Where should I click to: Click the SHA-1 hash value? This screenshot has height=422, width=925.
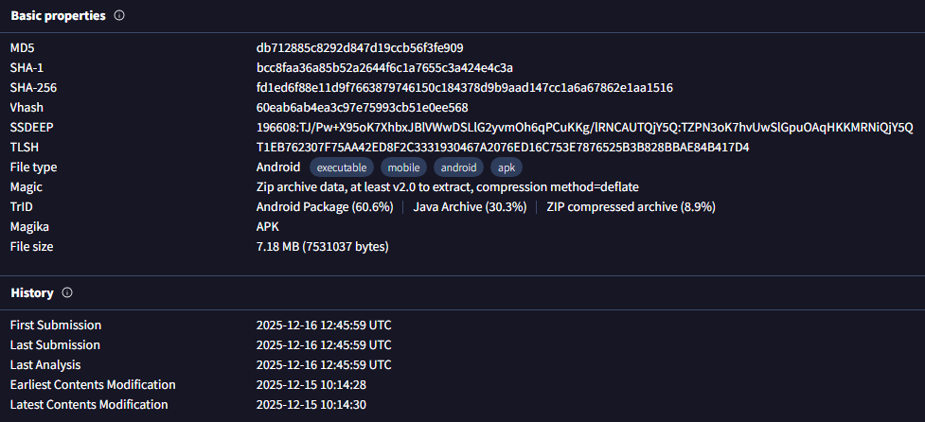pyautogui.click(x=384, y=68)
